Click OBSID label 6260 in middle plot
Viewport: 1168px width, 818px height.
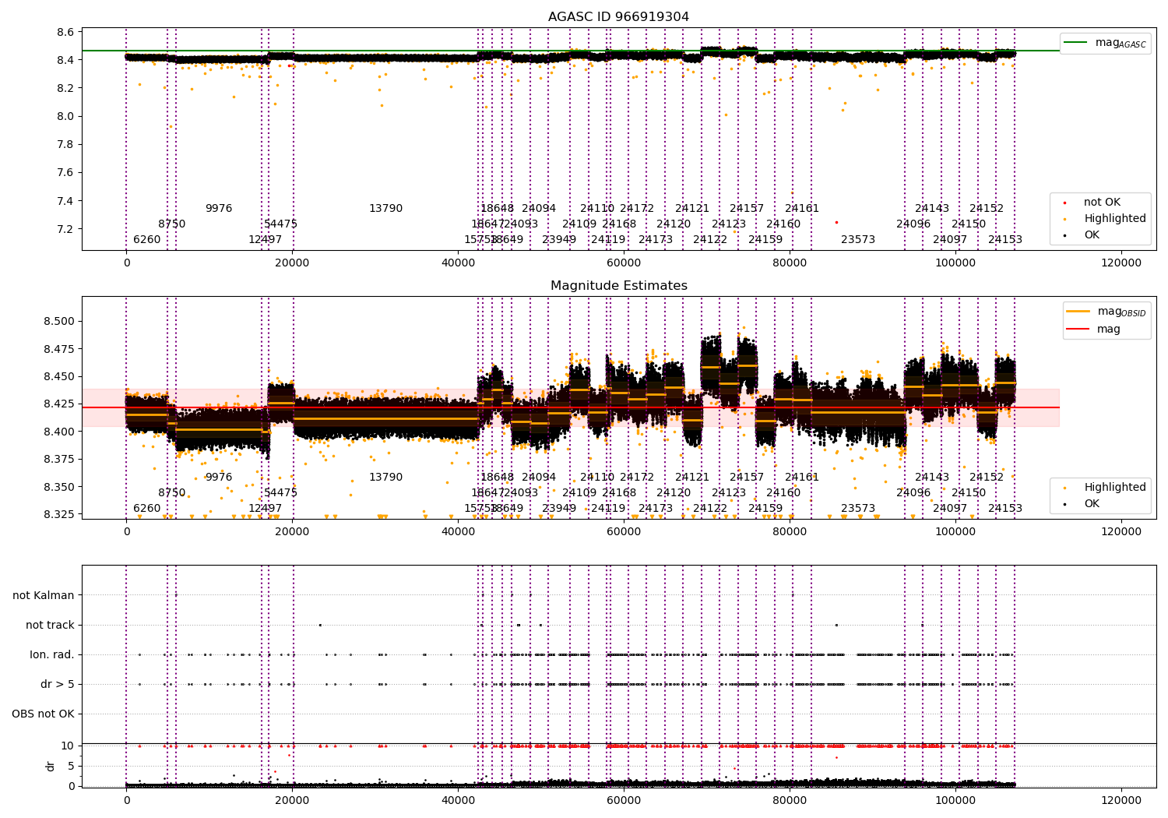coord(147,509)
